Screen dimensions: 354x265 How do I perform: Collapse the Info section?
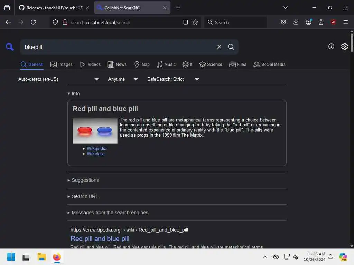tap(74, 94)
